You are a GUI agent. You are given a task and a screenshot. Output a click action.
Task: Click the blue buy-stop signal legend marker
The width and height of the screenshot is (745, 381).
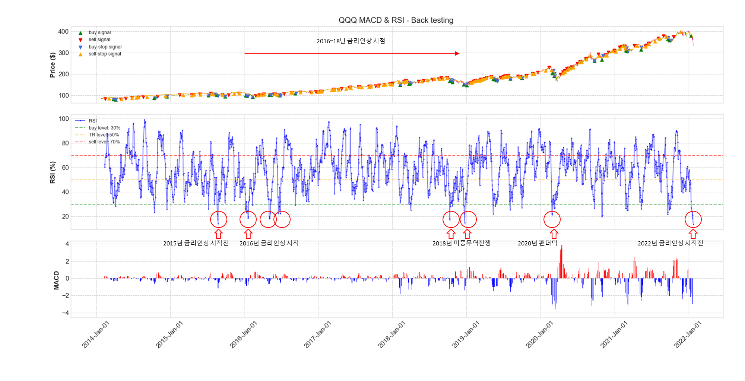(x=80, y=47)
